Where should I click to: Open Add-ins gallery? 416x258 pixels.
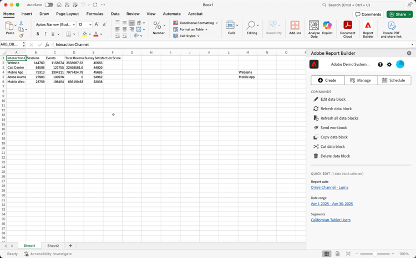coord(295,28)
